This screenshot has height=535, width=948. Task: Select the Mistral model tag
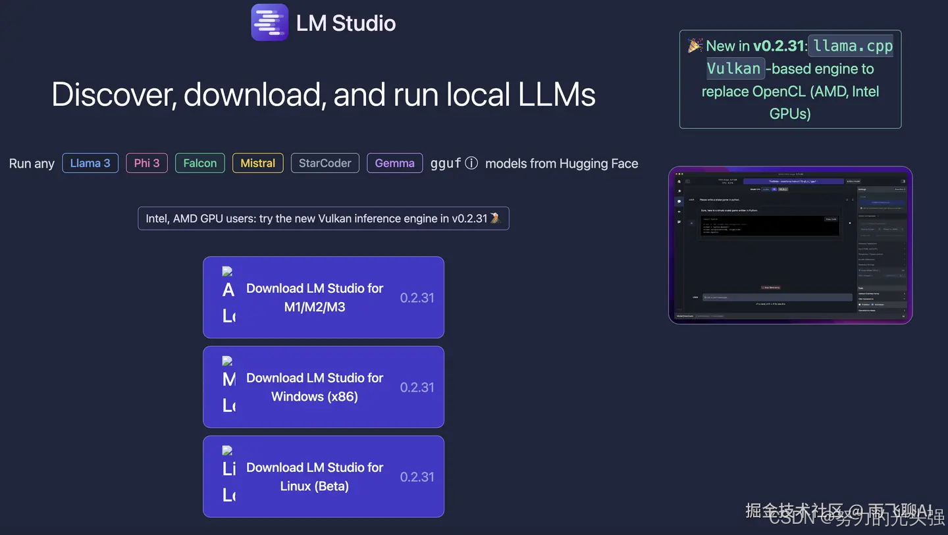coord(258,163)
